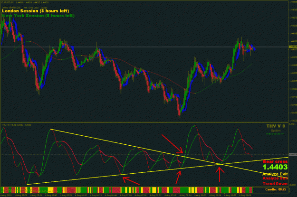Click the Candle: 00:25 countdown timer
Viewport: 297px width, 197px height.
(276, 189)
